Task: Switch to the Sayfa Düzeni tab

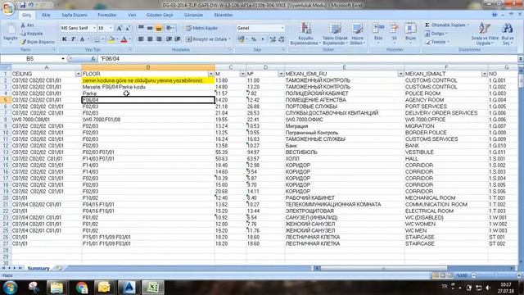Action: click(x=75, y=15)
